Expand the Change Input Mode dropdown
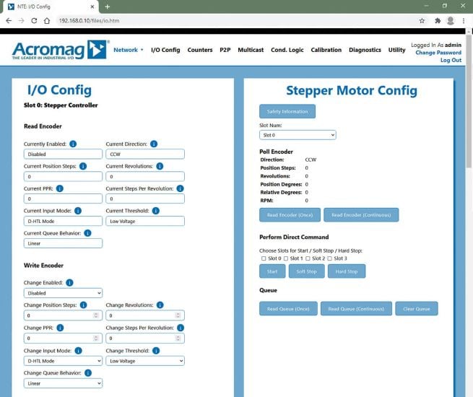Image resolution: width=473 pixels, height=397 pixels. [63, 361]
